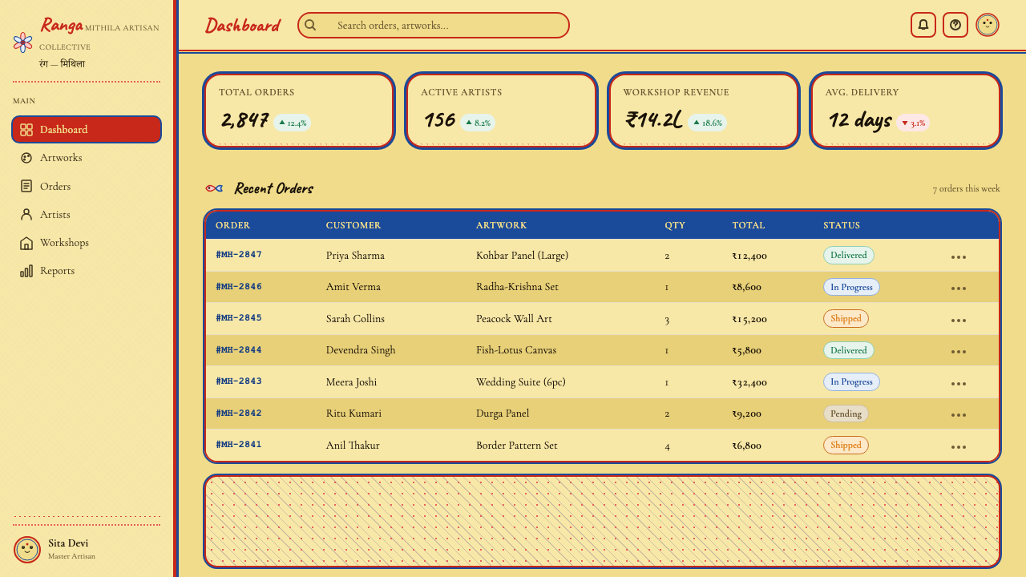Screen dimensions: 1026x577
Task: Open order link #MH-2843
Action: coord(239,381)
